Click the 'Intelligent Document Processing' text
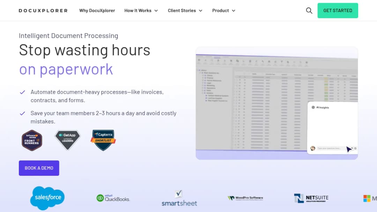The width and height of the screenshot is (377, 212). pos(68,36)
